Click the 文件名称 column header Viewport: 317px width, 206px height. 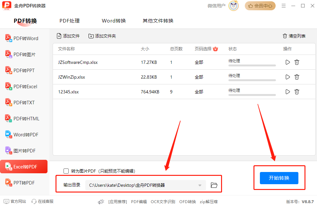66,49
